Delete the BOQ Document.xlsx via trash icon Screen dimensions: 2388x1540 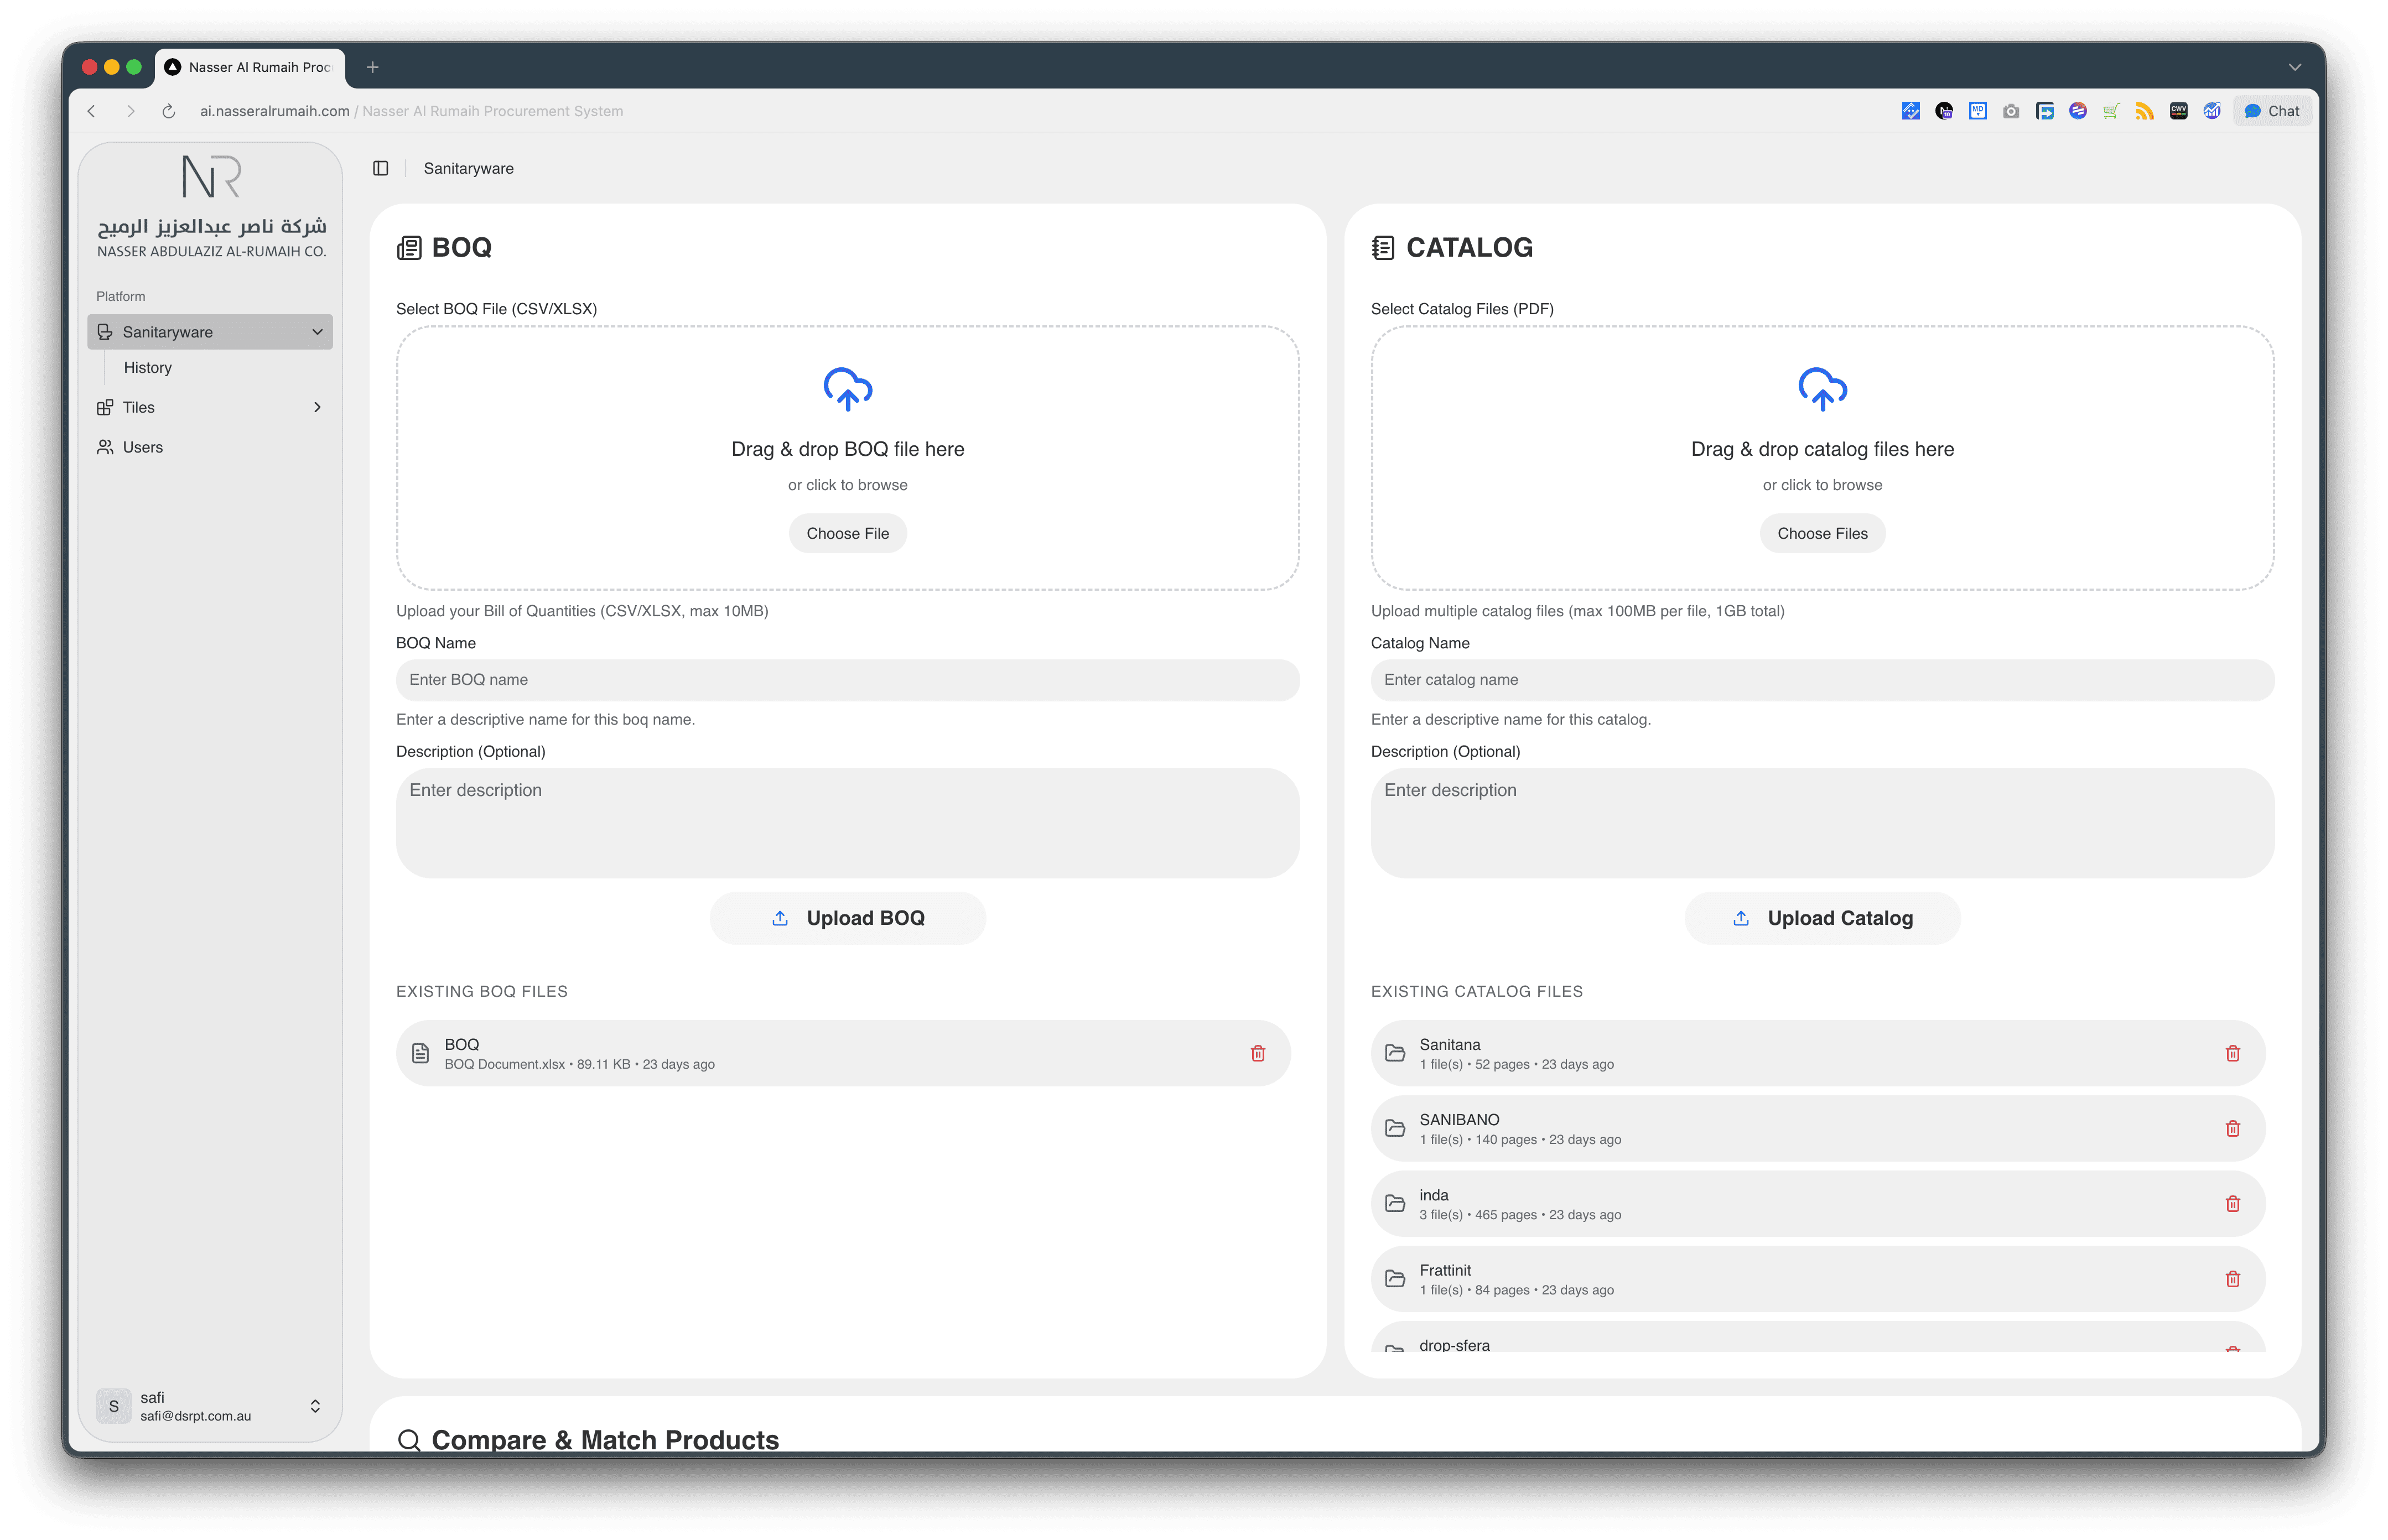[1259, 1053]
